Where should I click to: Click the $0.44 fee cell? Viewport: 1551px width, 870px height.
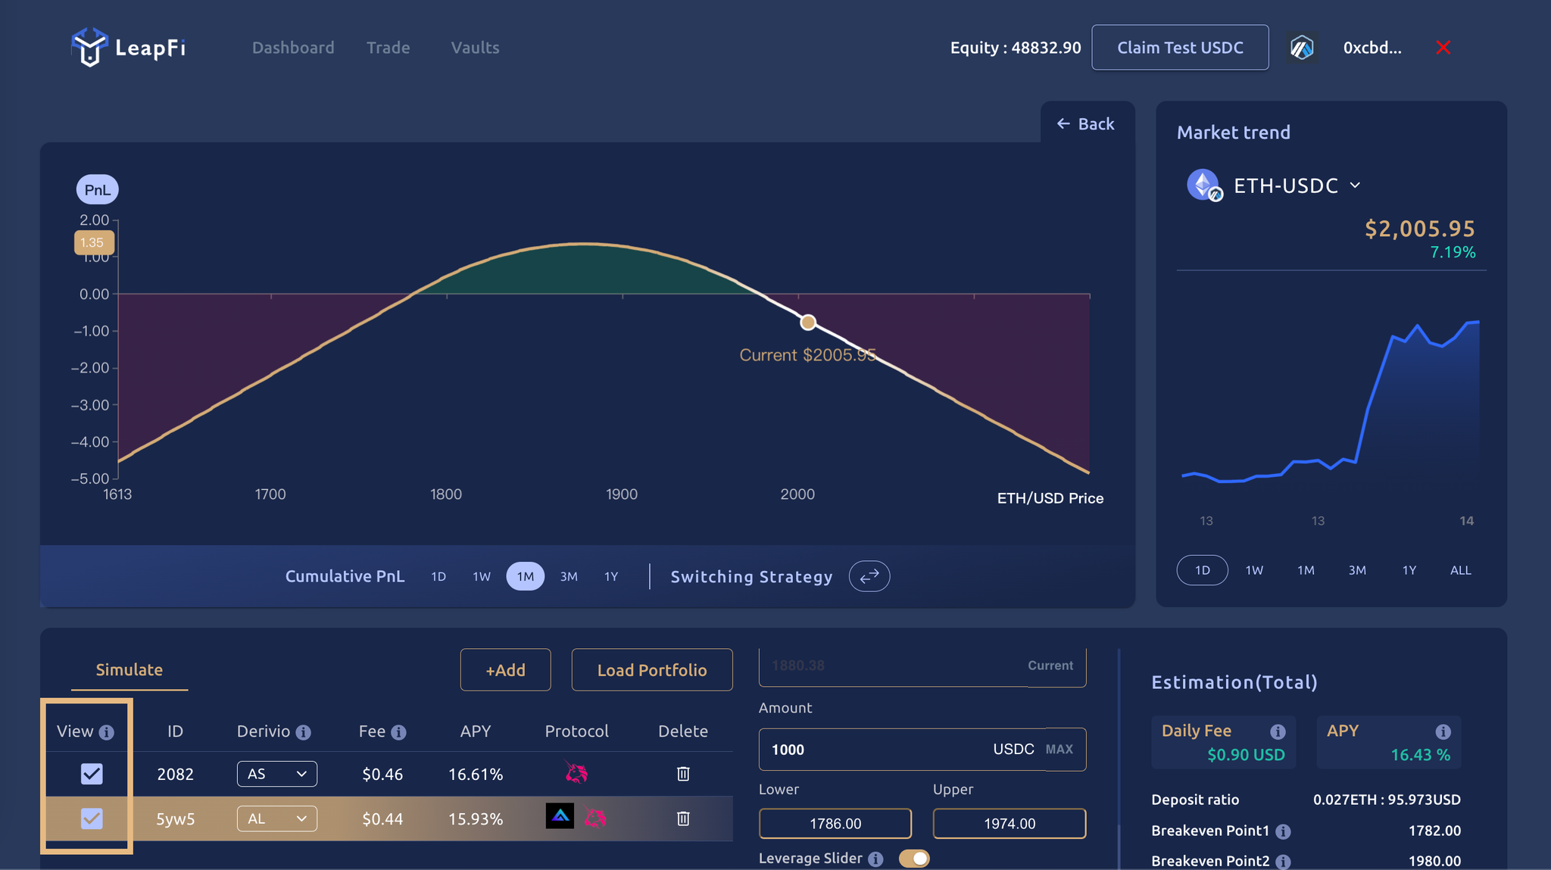pos(382,819)
